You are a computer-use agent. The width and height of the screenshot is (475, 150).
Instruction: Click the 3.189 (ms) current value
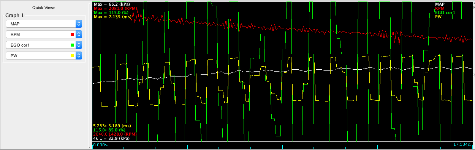tap(120, 126)
